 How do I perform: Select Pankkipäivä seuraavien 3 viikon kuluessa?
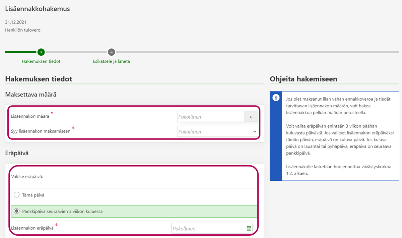(x=17, y=212)
